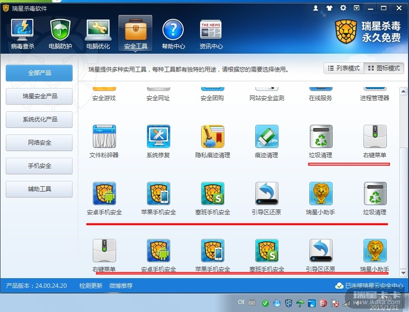Open 引导区还原 icon below 痕迹清理
Image resolution: width=409 pixels, height=312 pixels.
click(x=266, y=193)
